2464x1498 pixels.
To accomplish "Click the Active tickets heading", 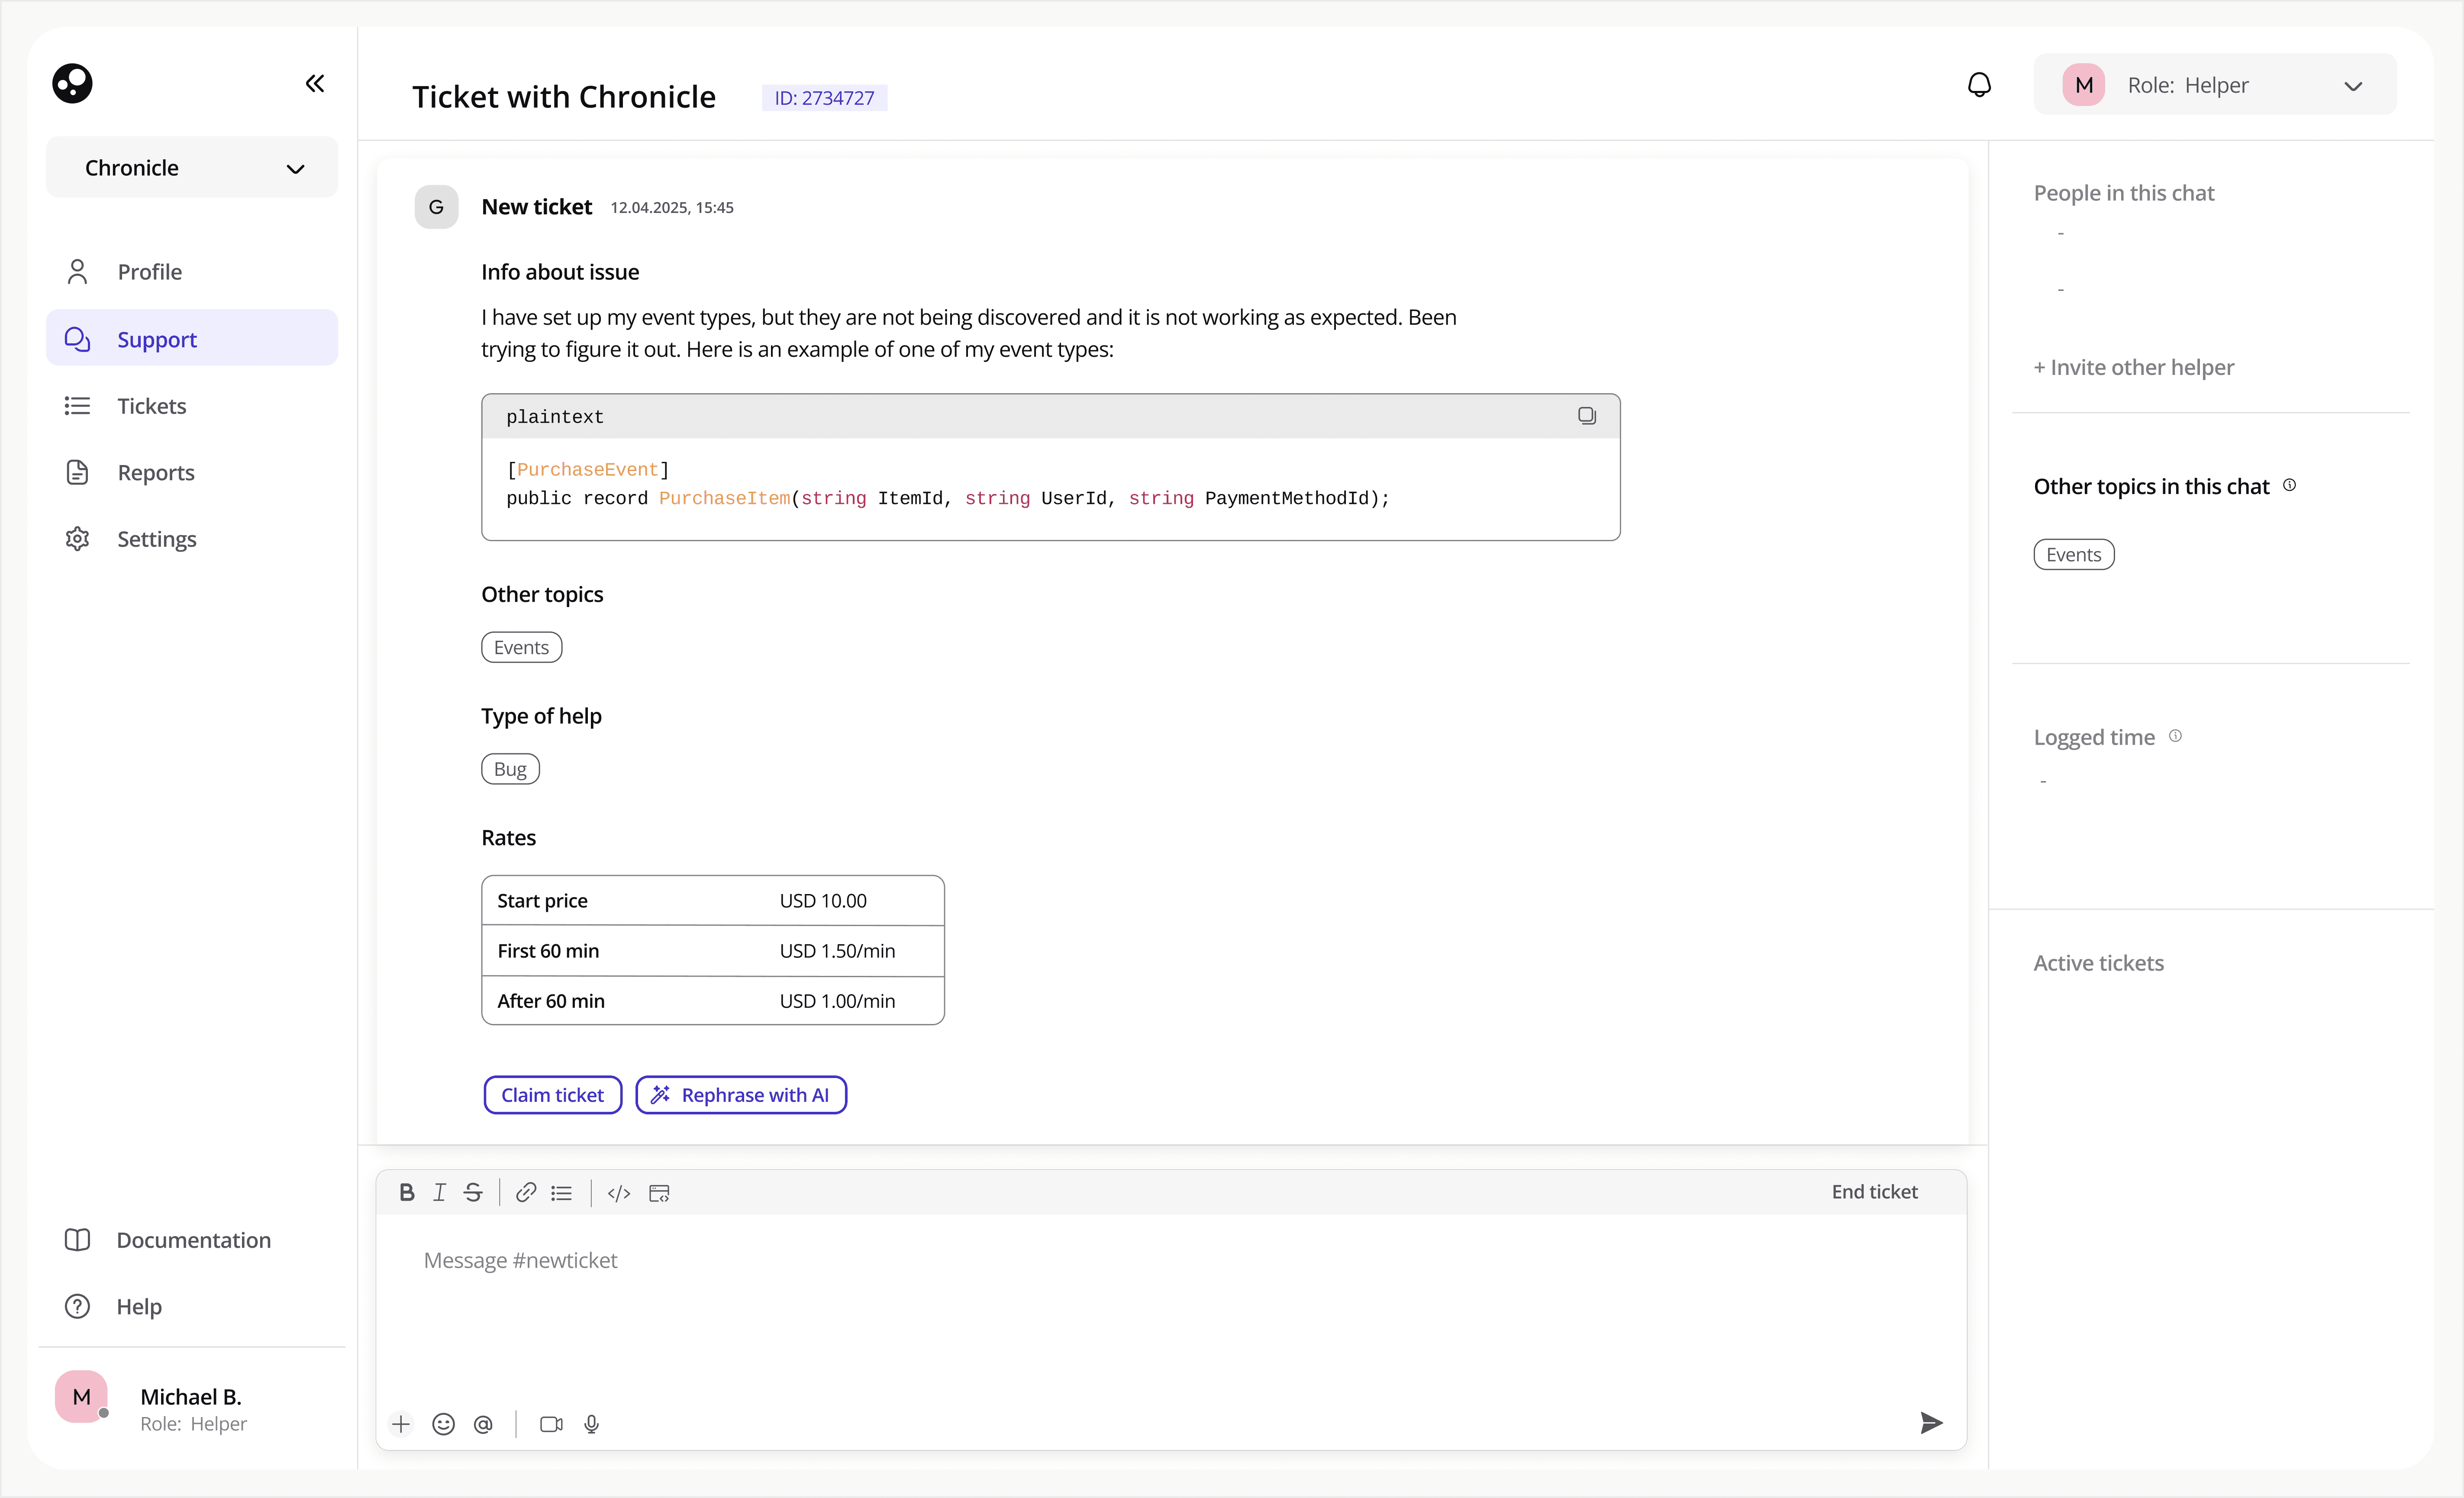I will (2098, 963).
